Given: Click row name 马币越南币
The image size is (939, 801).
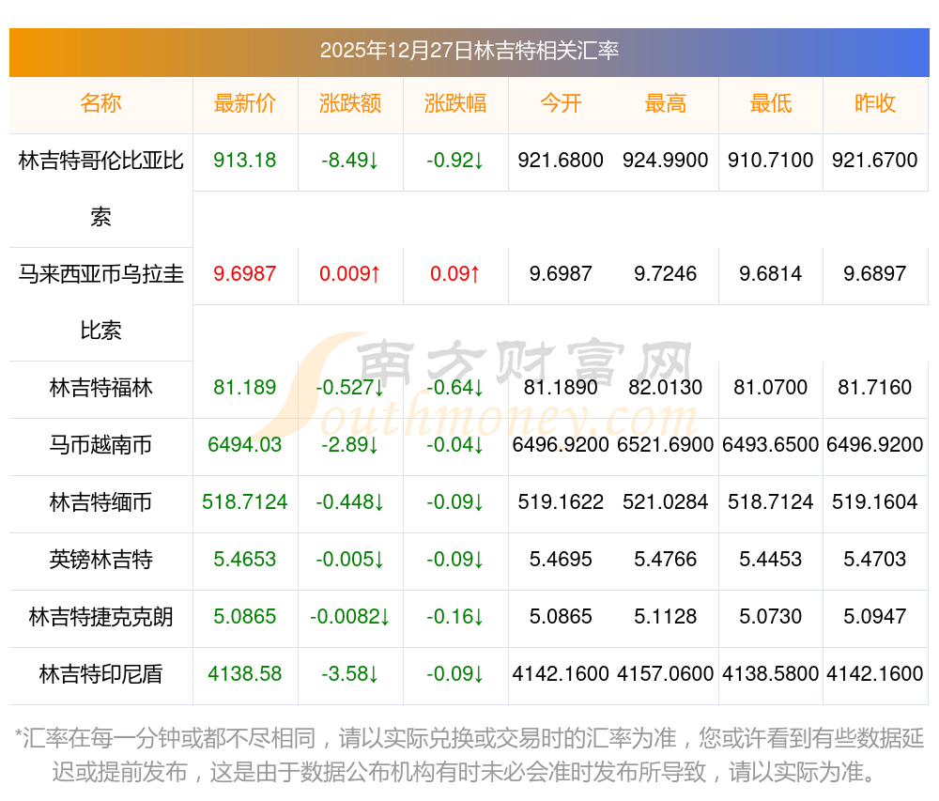Looking at the screenshot, I should [x=100, y=445].
